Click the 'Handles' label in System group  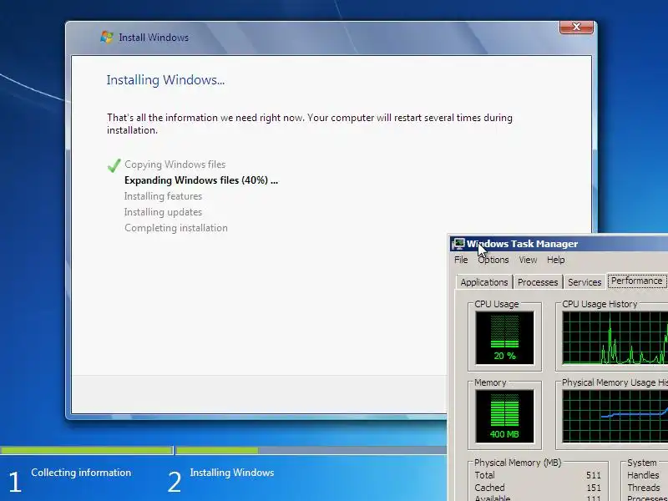click(x=643, y=475)
